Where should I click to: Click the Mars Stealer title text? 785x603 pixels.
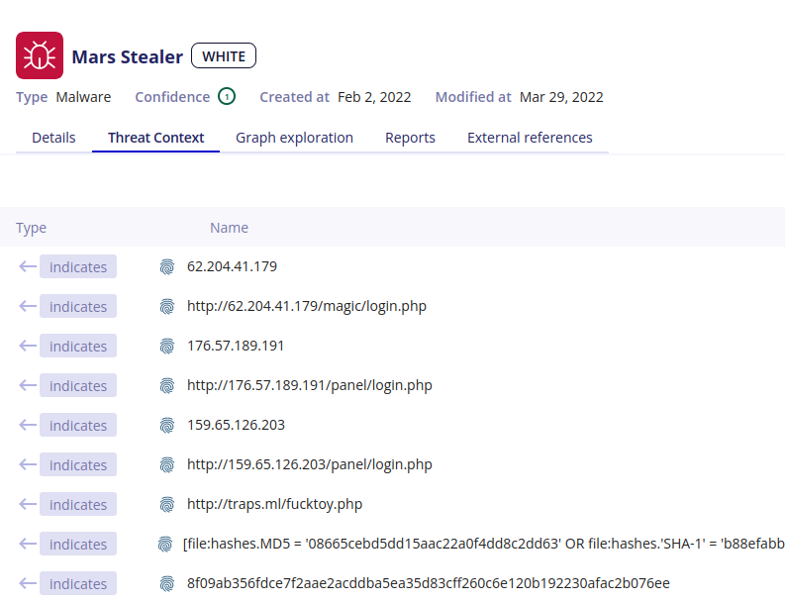point(127,56)
